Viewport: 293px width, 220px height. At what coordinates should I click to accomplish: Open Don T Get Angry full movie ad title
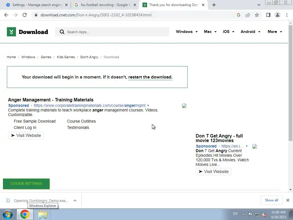[x=219, y=138]
